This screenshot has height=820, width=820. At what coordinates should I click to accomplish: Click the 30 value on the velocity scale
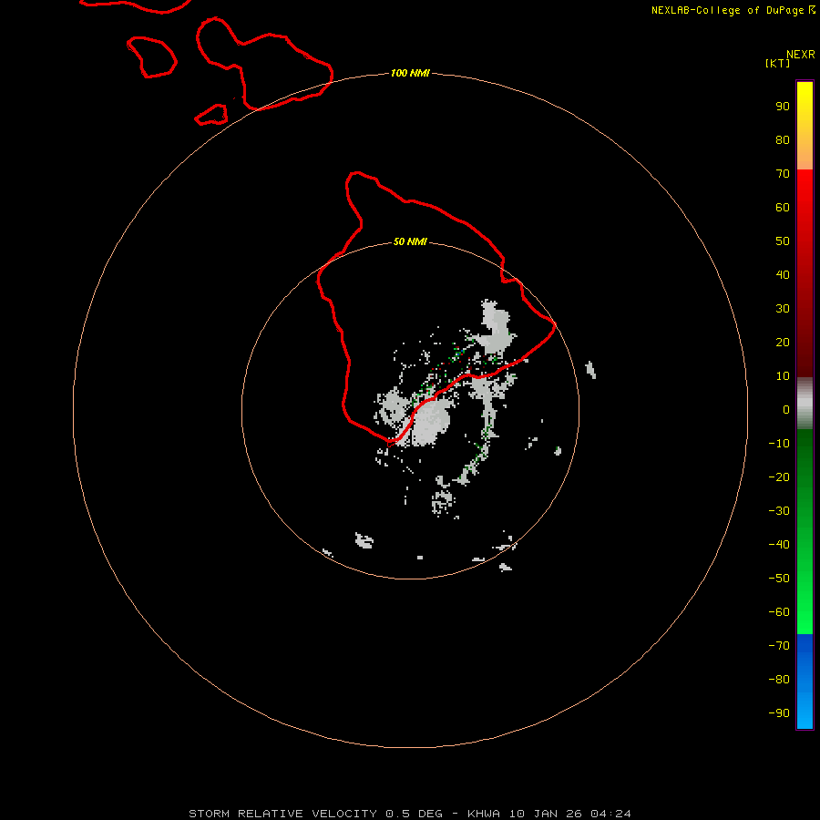coord(783,309)
